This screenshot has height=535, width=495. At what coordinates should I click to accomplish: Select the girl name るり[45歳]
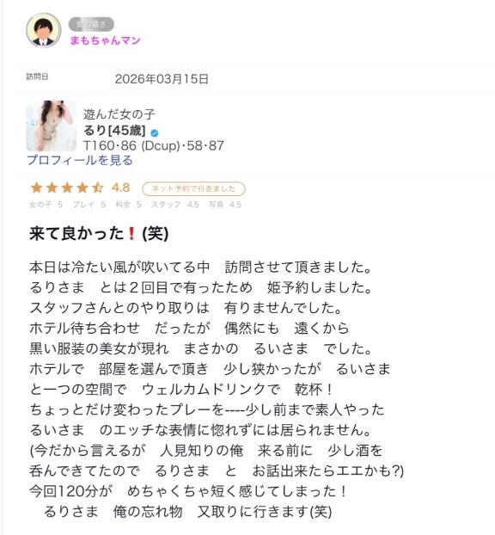click(x=114, y=131)
